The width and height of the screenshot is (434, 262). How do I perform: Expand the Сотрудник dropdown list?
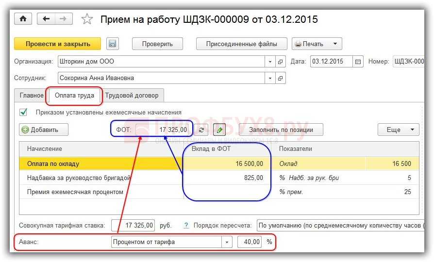click(270, 78)
